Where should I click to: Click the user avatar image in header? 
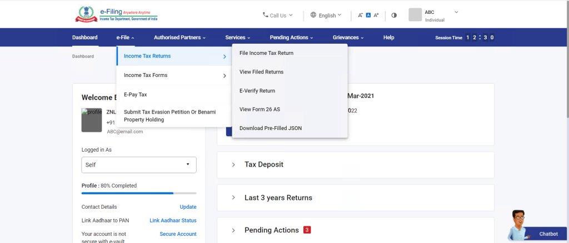tap(415, 15)
